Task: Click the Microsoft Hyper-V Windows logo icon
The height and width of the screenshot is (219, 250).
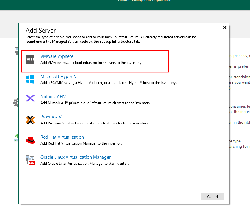Action: coord(30,79)
